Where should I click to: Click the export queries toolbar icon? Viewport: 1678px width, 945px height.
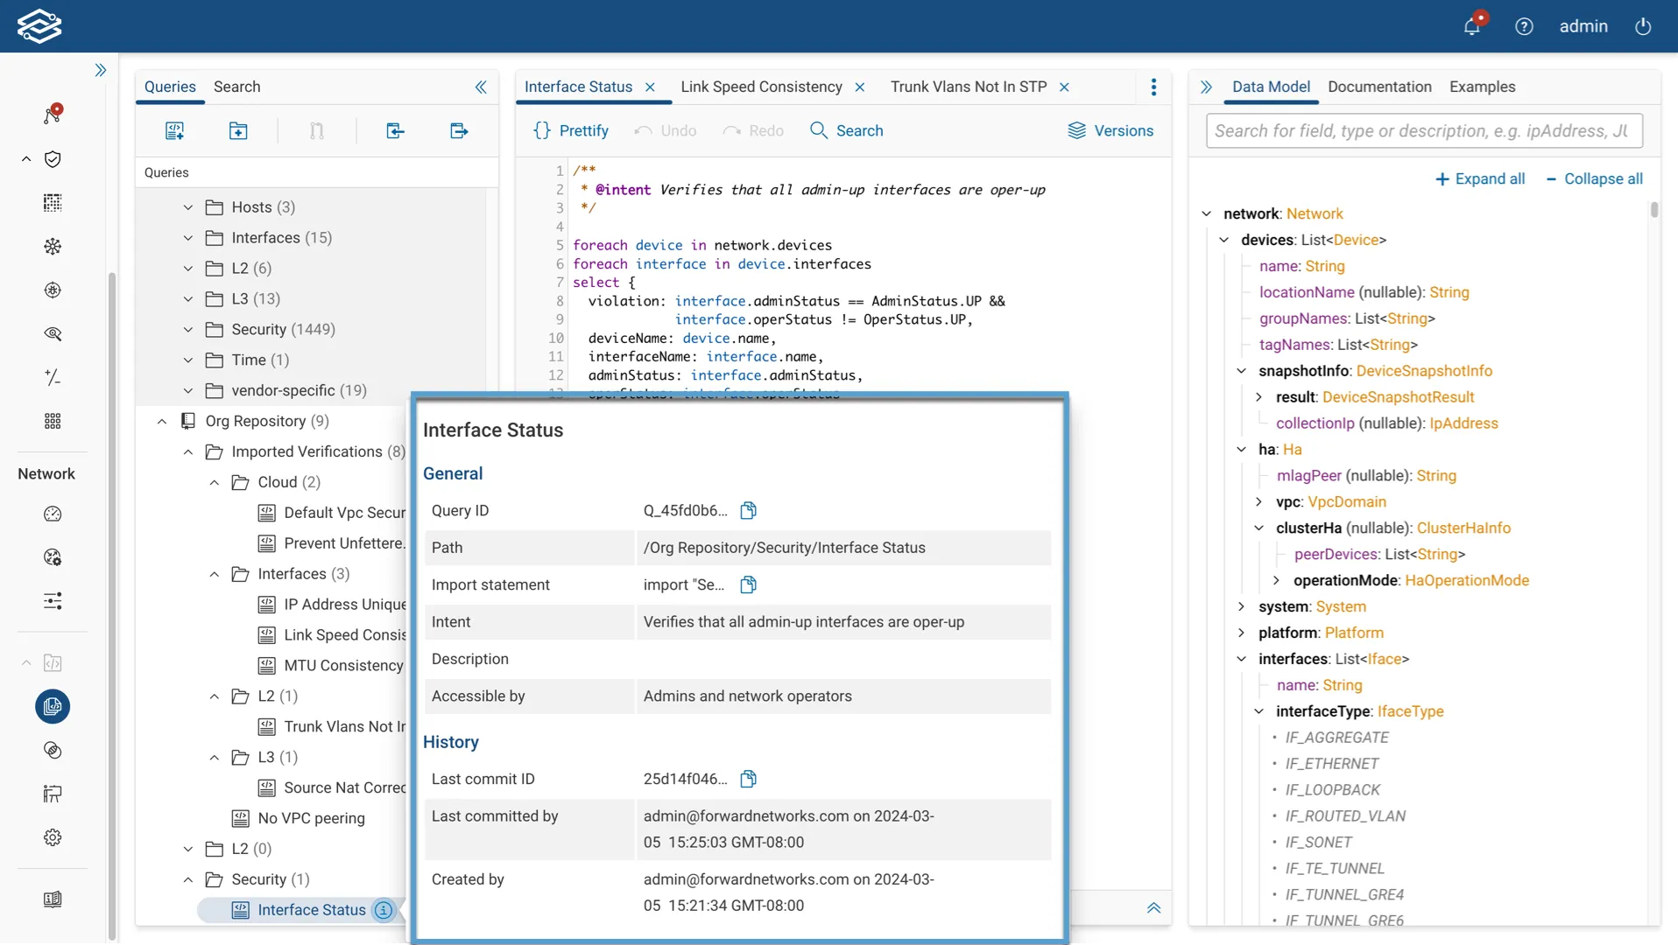click(459, 130)
